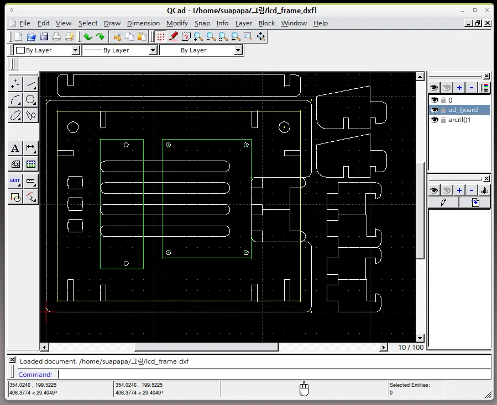The width and height of the screenshot is (497, 405).
Task: Click the zoom in magnifier
Action: [198, 36]
